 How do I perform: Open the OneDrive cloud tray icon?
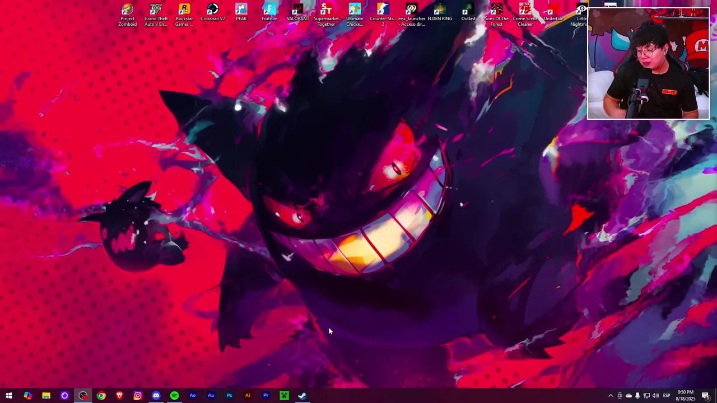coord(628,396)
